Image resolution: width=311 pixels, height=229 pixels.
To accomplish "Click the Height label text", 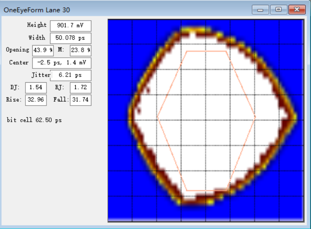I will click(37, 25).
